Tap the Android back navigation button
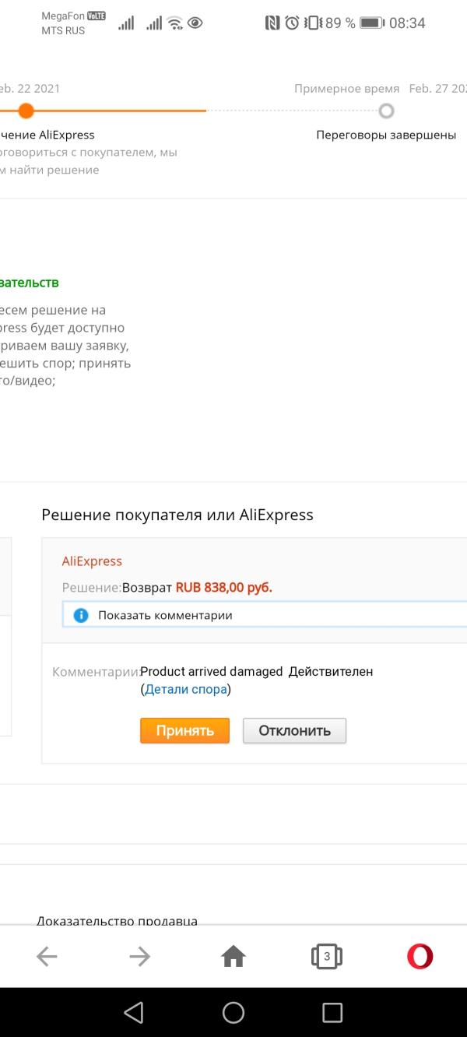The image size is (467, 1037). 134,1012
